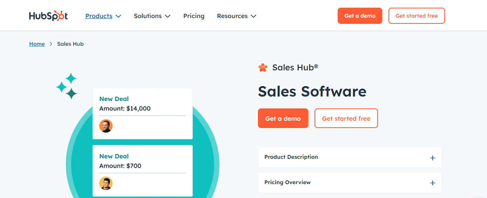Click the orange Sales Hub star icon
The image size is (487, 198).
(x=263, y=68)
